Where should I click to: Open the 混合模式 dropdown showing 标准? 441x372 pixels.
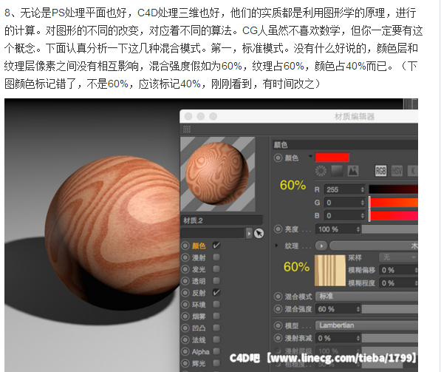pos(366,297)
